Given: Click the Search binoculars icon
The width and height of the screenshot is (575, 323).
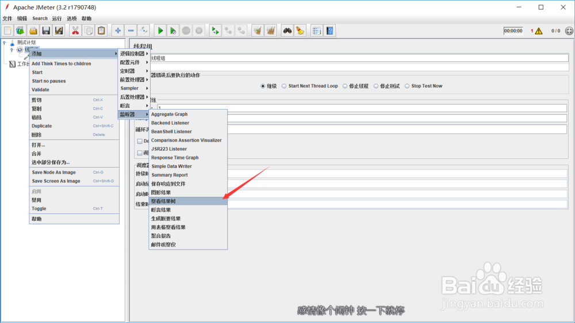Looking at the screenshot, I should pos(287,31).
